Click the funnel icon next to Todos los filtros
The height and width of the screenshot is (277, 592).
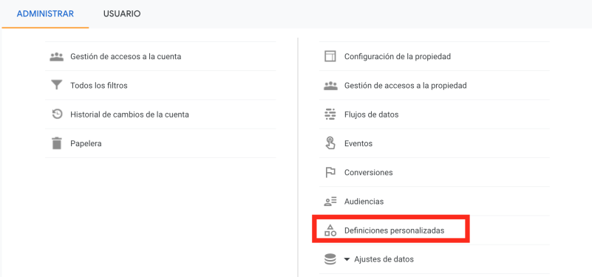[57, 85]
